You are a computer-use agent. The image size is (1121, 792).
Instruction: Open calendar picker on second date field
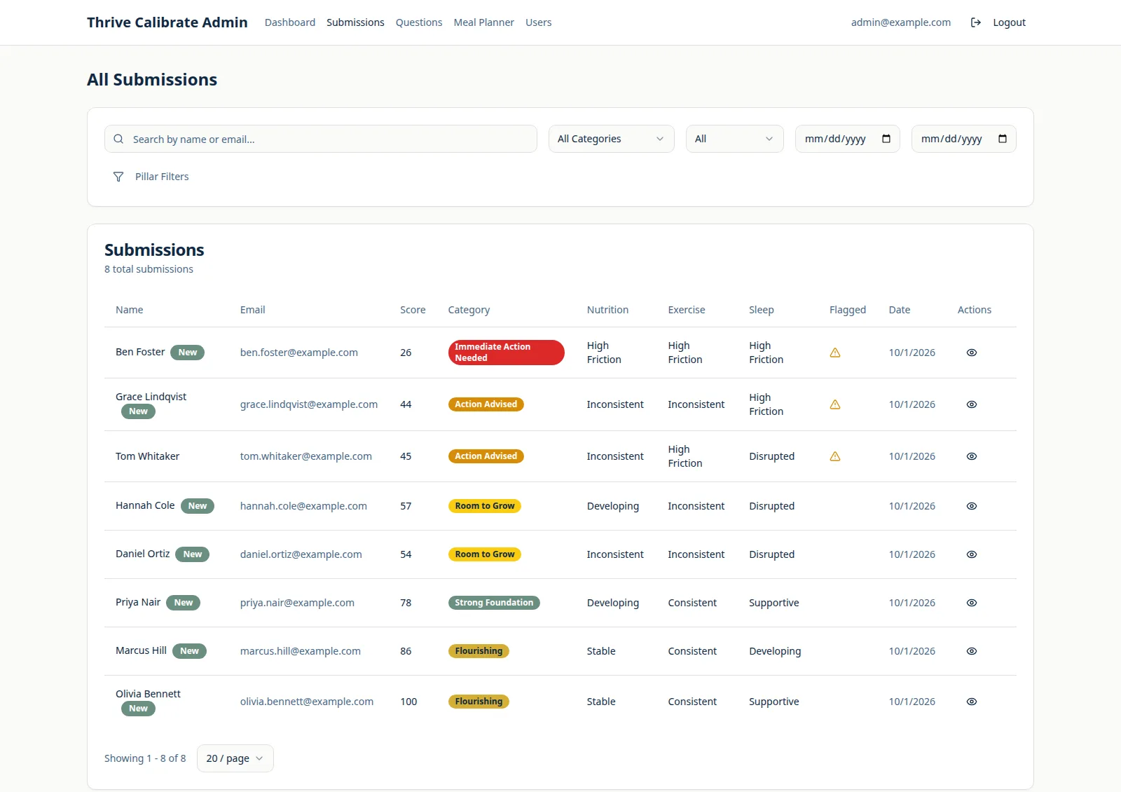1003,139
